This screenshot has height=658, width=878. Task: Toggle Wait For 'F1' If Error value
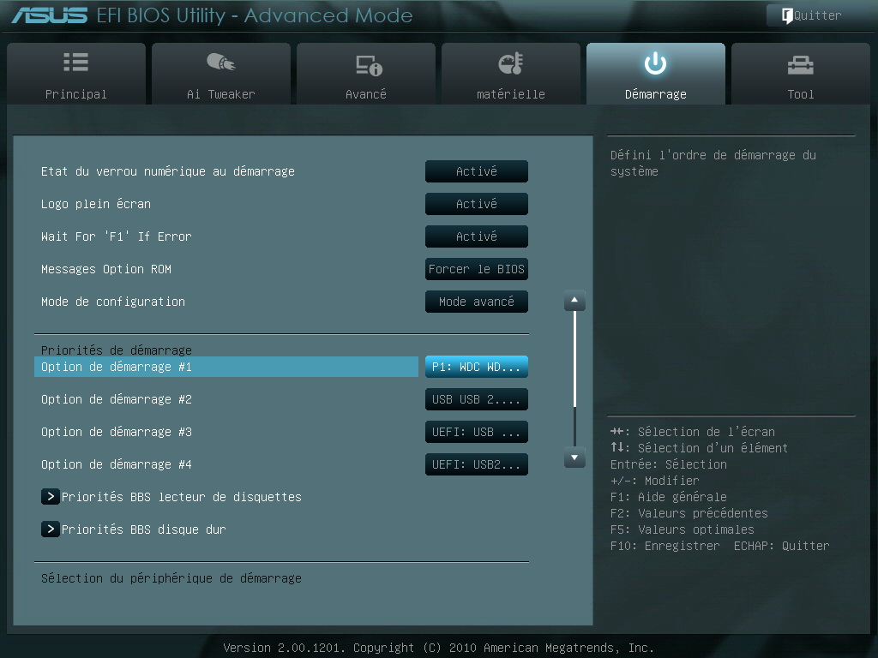pos(477,236)
